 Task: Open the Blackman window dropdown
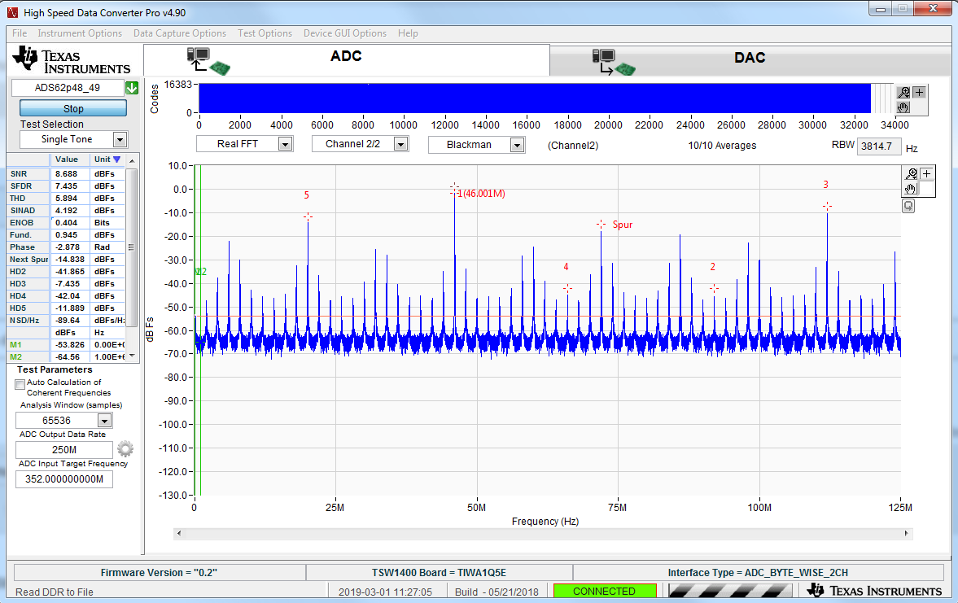click(x=518, y=145)
